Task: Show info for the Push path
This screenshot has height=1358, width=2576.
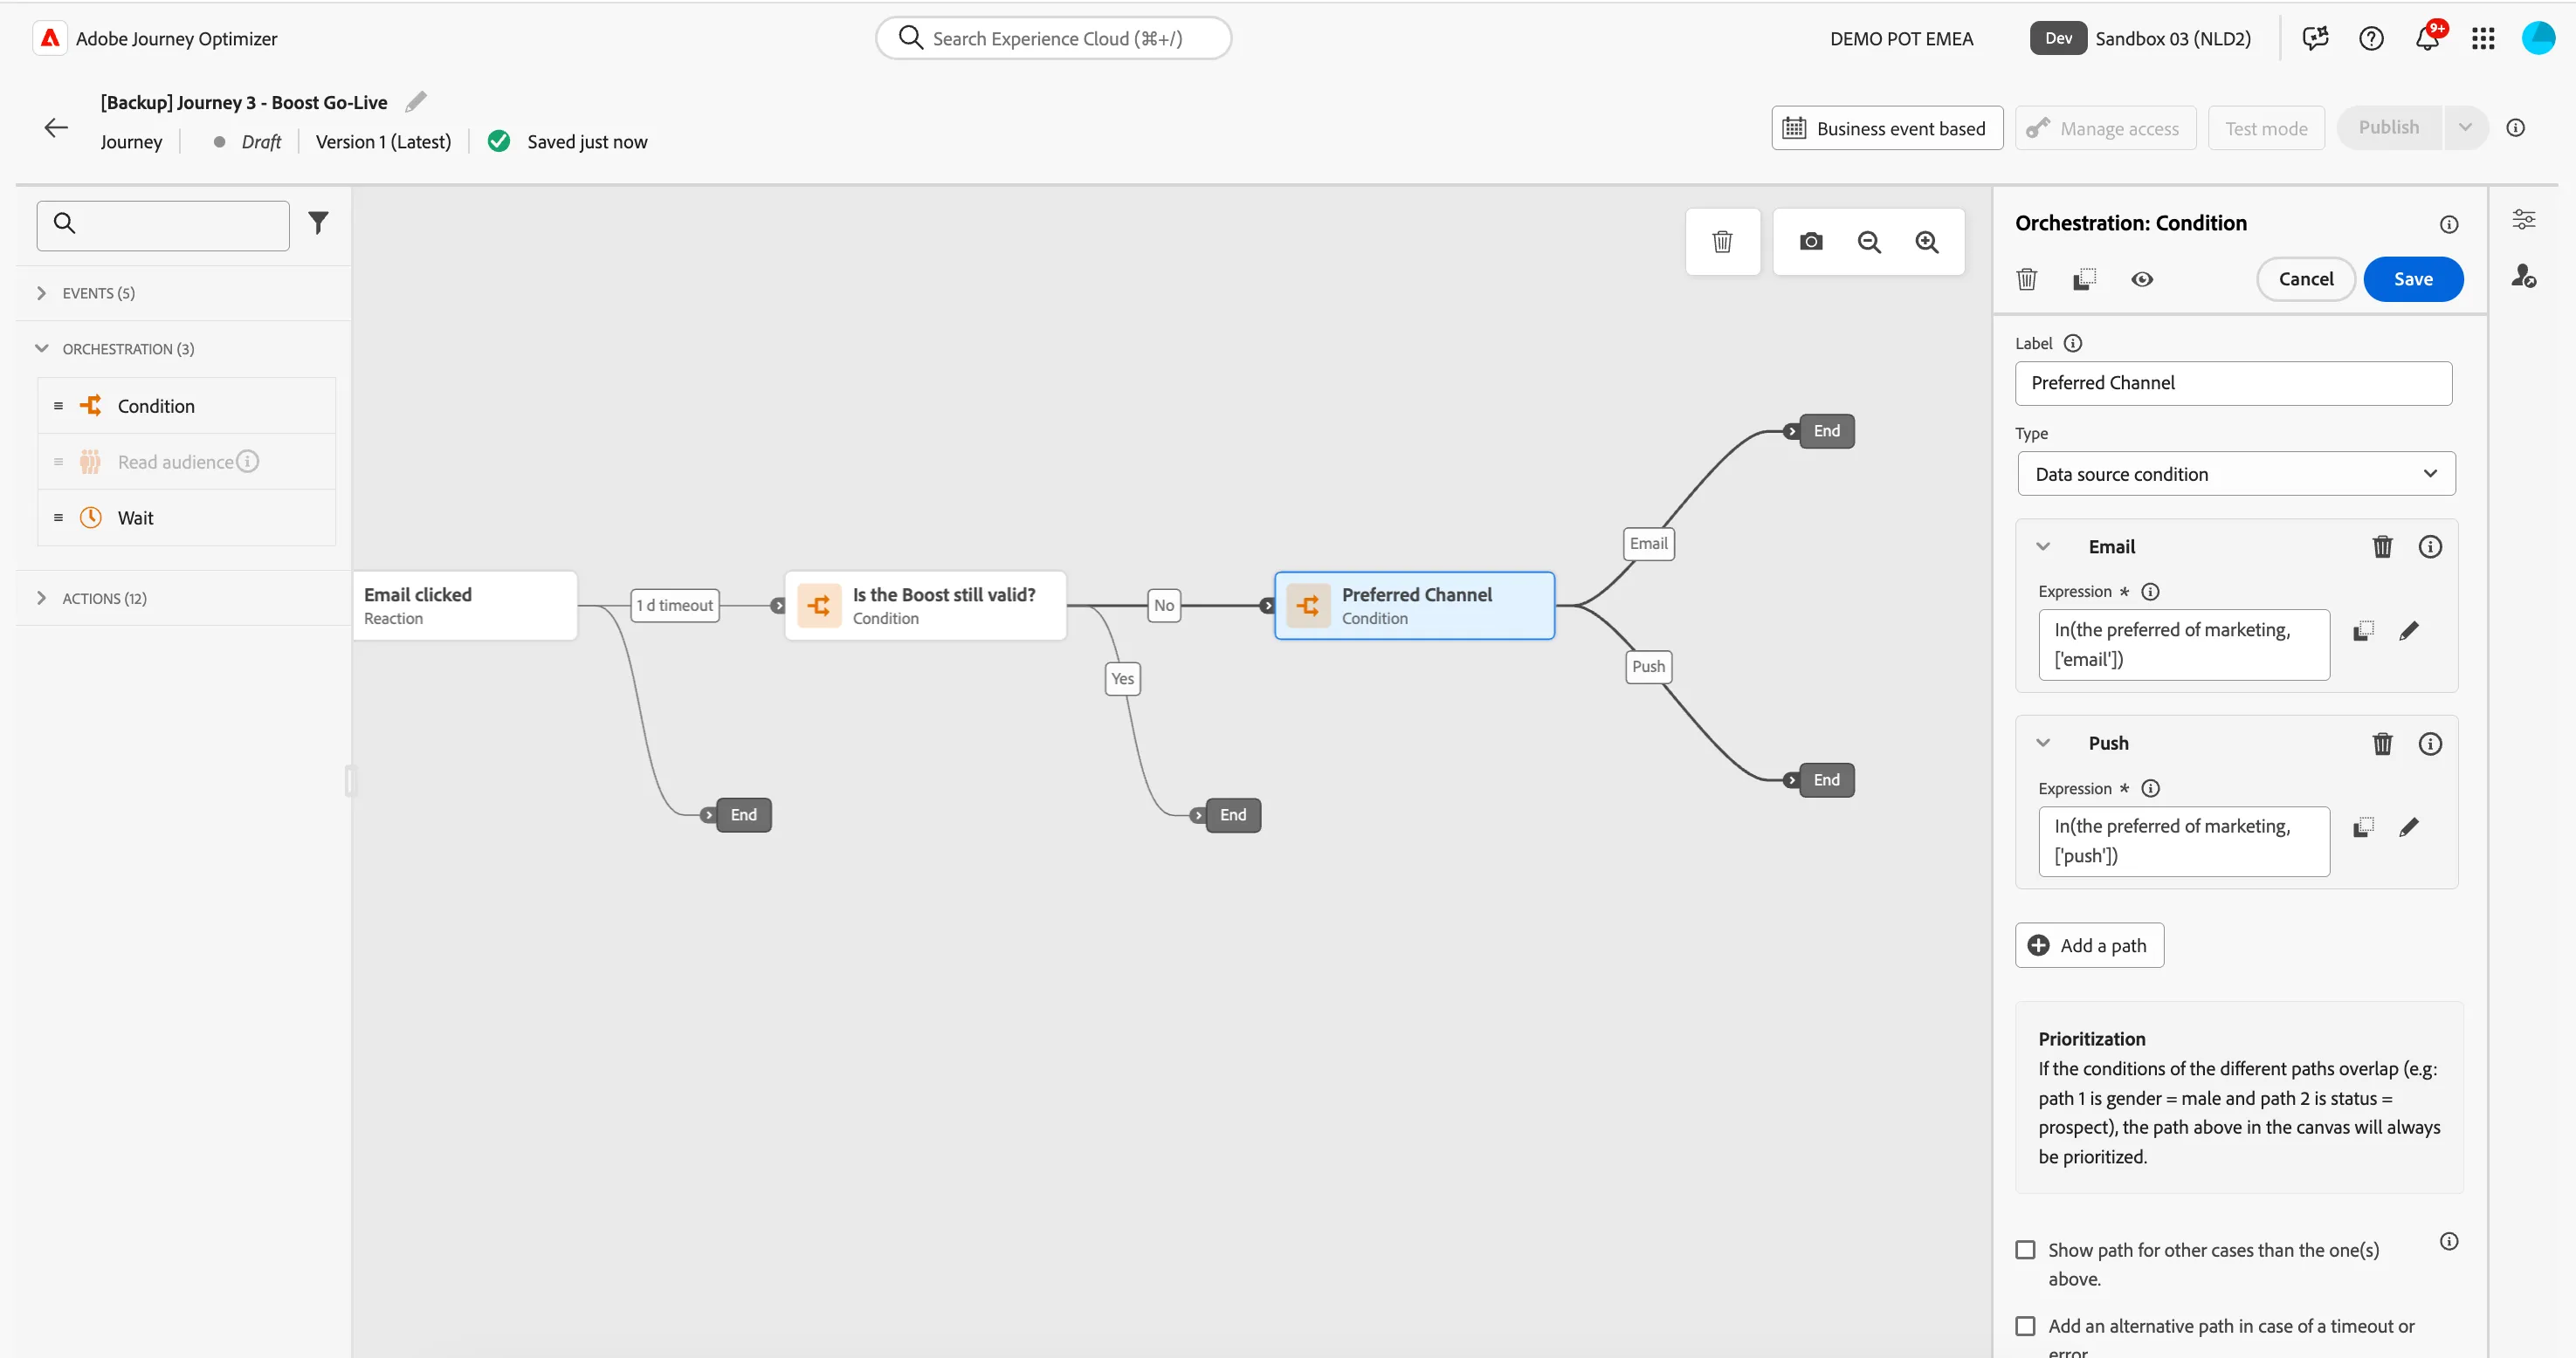Action: click(x=2430, y=744)
